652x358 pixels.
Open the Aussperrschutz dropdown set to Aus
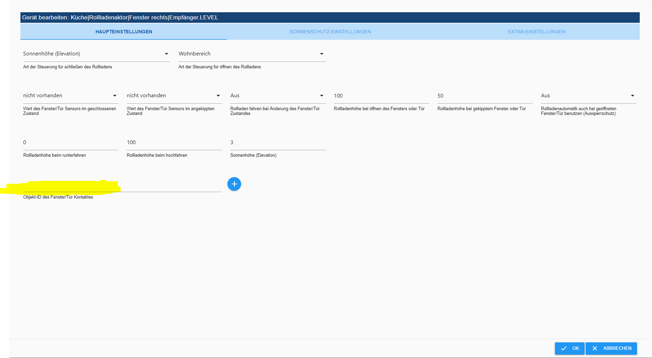(588, 96)
